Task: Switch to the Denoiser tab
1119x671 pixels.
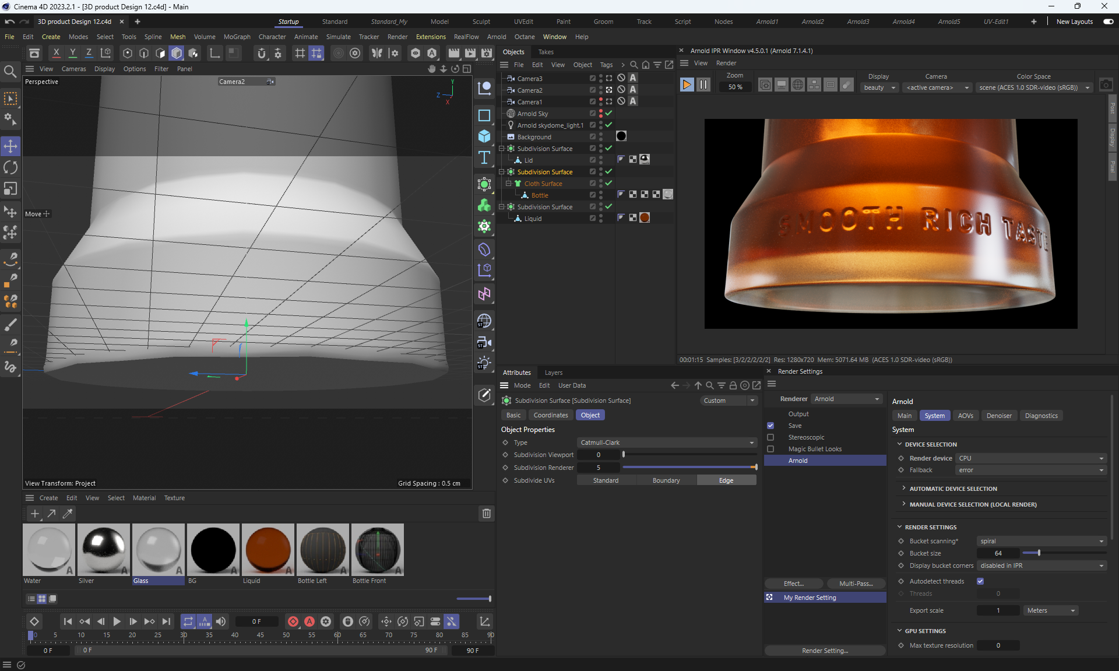Action: point(999,416)
